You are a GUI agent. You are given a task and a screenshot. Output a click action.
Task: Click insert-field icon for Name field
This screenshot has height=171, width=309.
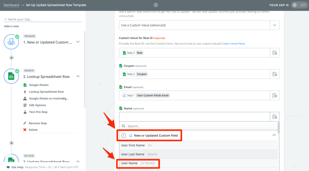tap(274, 117)
